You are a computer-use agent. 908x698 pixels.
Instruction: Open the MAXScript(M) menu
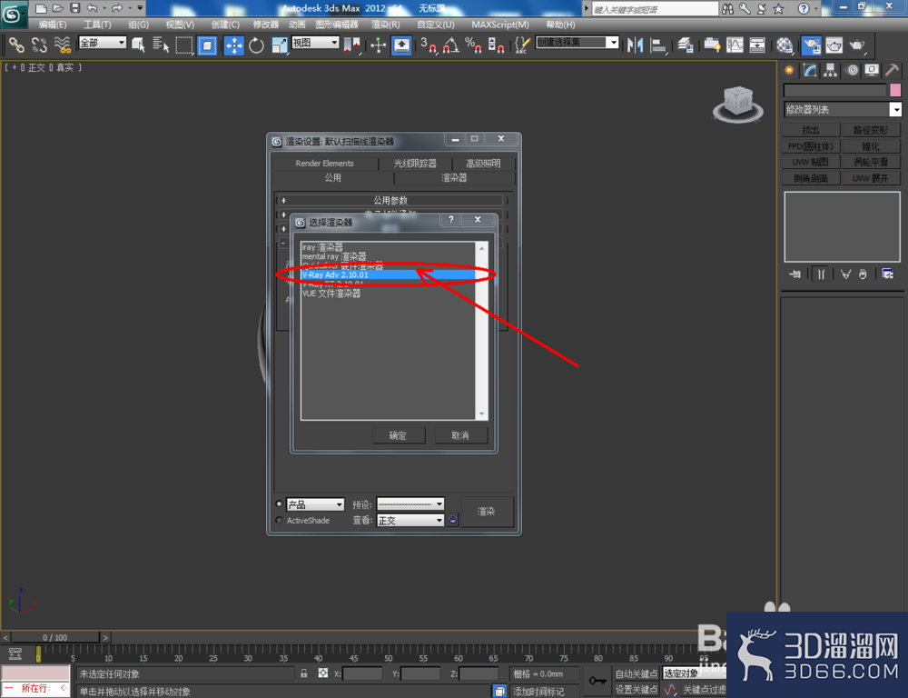[500, 25]
